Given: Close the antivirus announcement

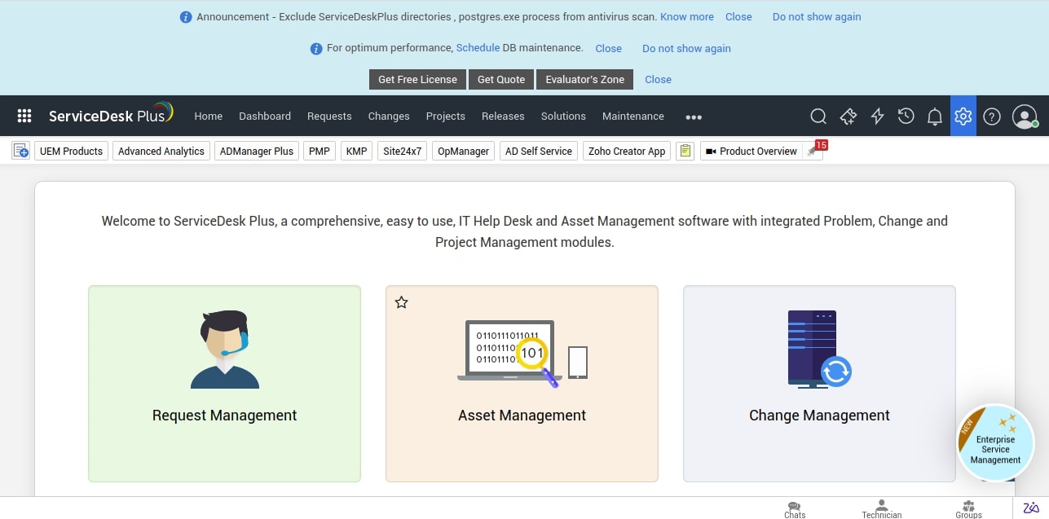Looking at the screenshot, I should coord(738,16).
